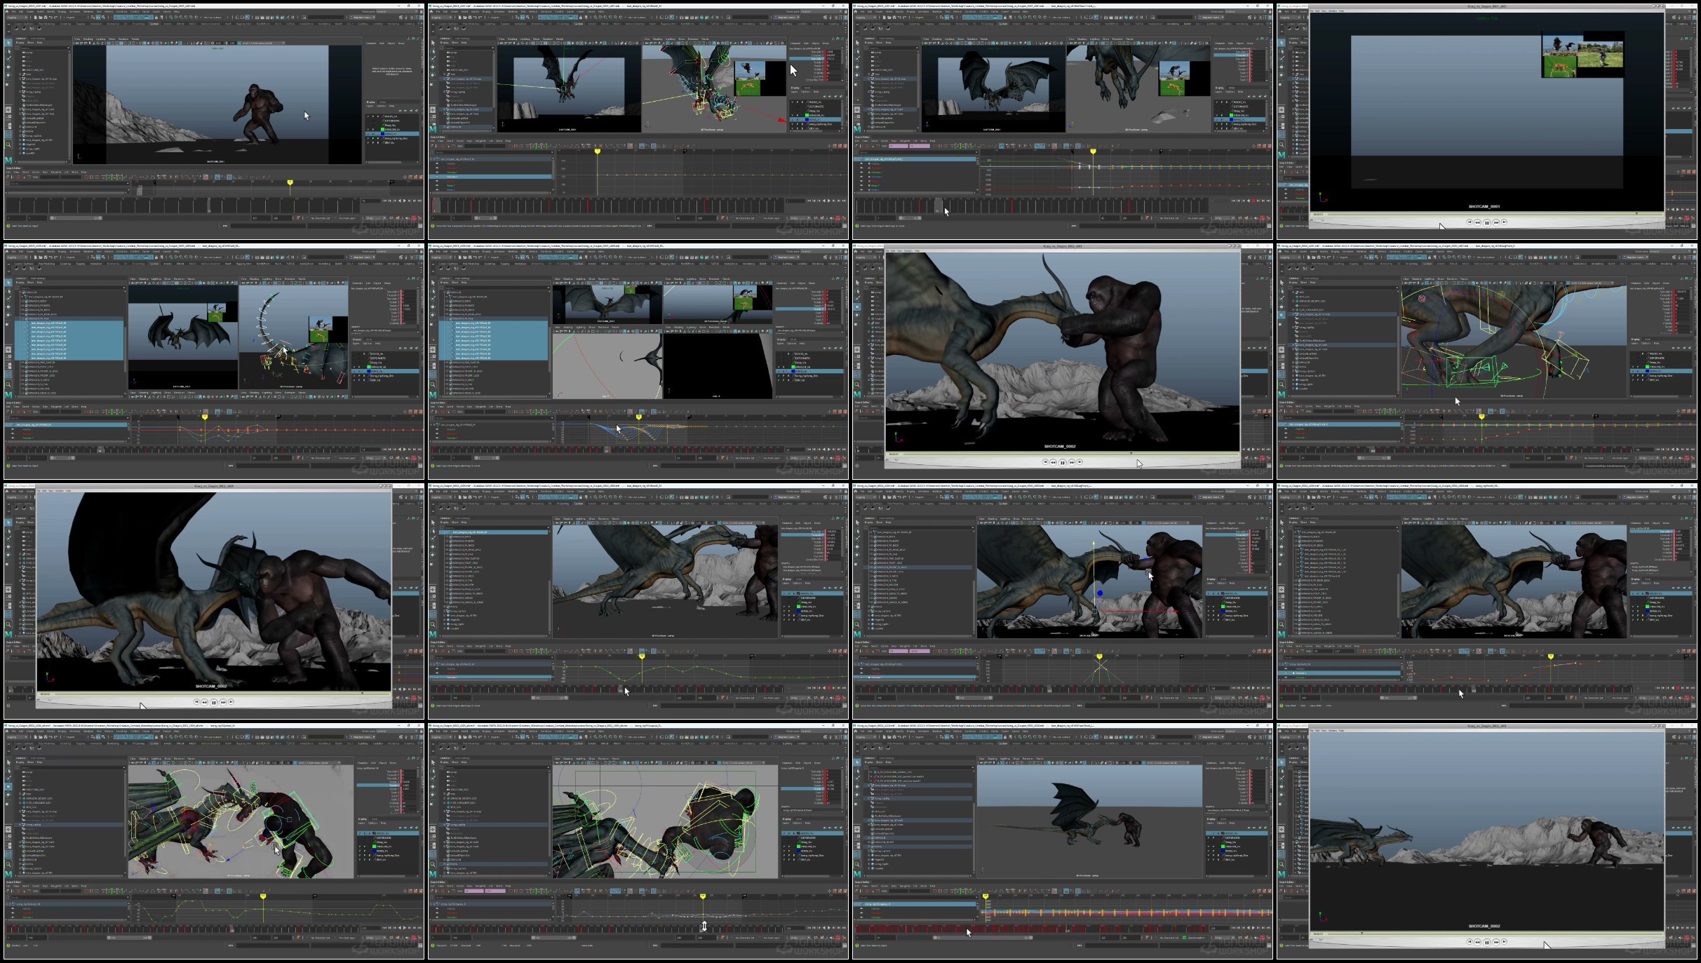Toggle V visibility of the first display layer, Kong-alone frame
Screen dimensions: 1701x963
[368, 116]
